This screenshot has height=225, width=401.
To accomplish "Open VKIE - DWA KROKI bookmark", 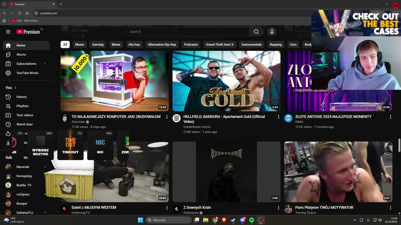I will pyautogui.click(x=26, y=21).
